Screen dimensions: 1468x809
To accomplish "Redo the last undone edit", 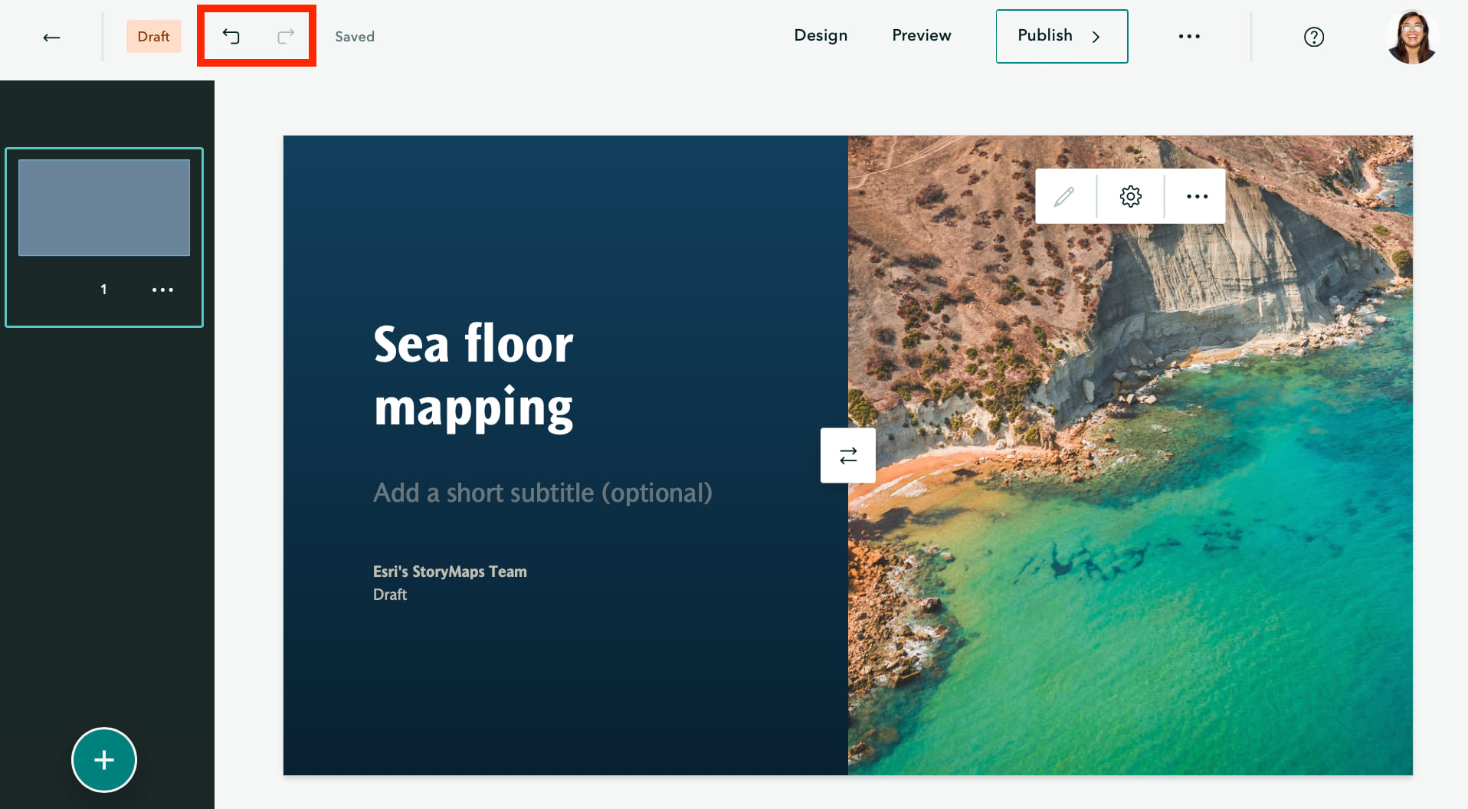I will point(286,36).
